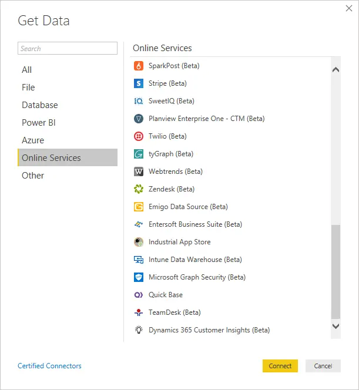Select SweetIQ (Beta) text

172,101
